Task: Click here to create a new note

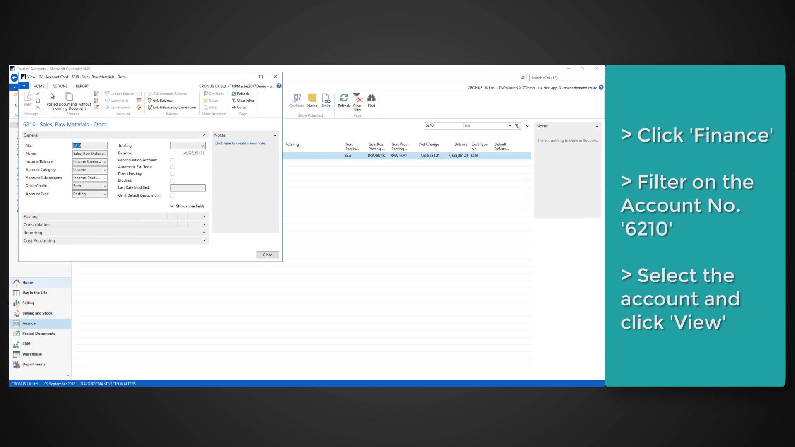Action: [240, 143]
